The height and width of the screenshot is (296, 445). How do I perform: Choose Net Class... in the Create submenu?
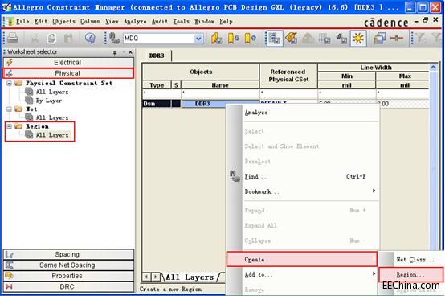[415, 259]
